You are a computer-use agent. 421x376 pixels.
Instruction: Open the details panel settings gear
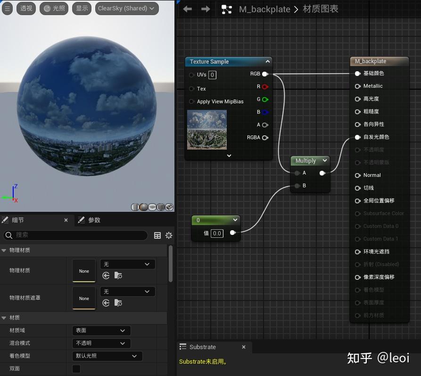[169, 235]
